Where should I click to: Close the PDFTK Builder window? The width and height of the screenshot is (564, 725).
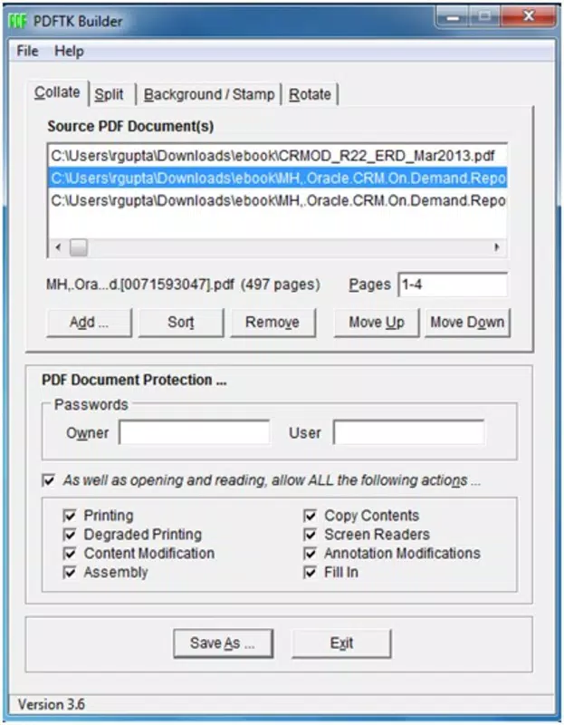529,16
